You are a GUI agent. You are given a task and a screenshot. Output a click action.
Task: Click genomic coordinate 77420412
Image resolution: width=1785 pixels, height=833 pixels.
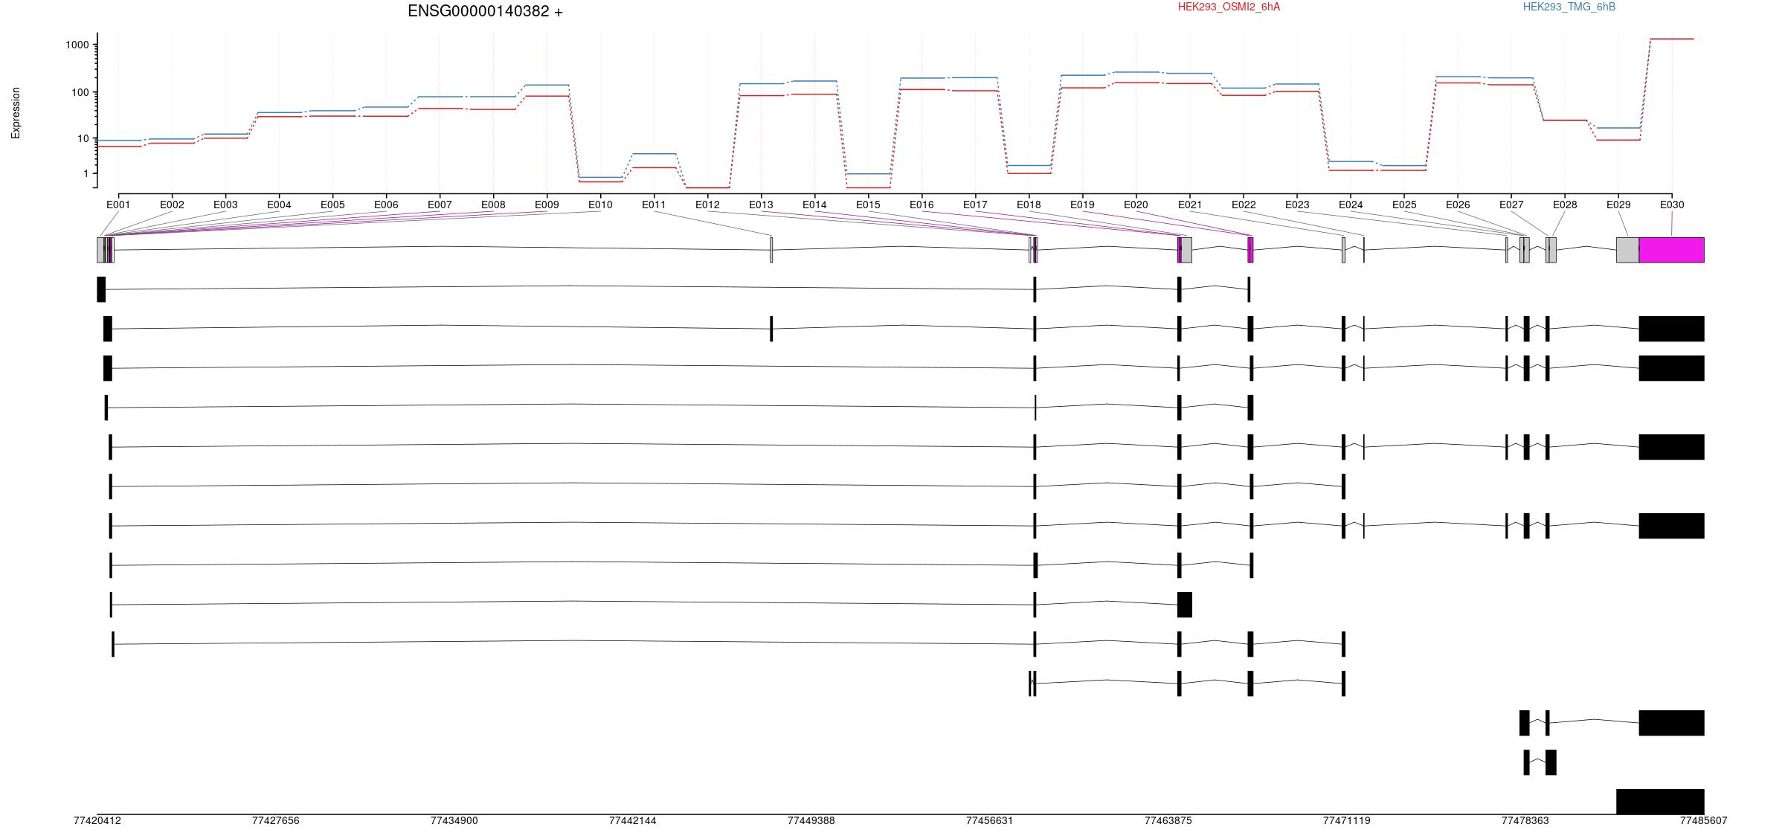tap(97, 821)
